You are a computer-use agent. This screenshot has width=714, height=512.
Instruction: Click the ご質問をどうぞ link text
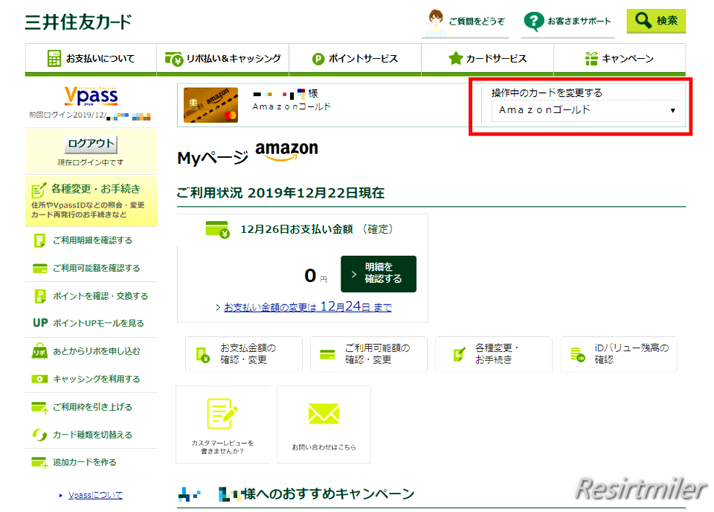(477, 21)
